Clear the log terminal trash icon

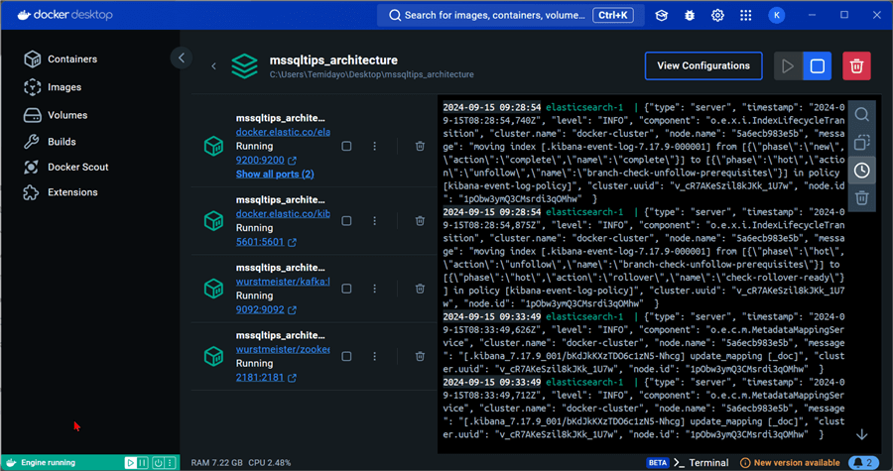click(x=861, y=198)
